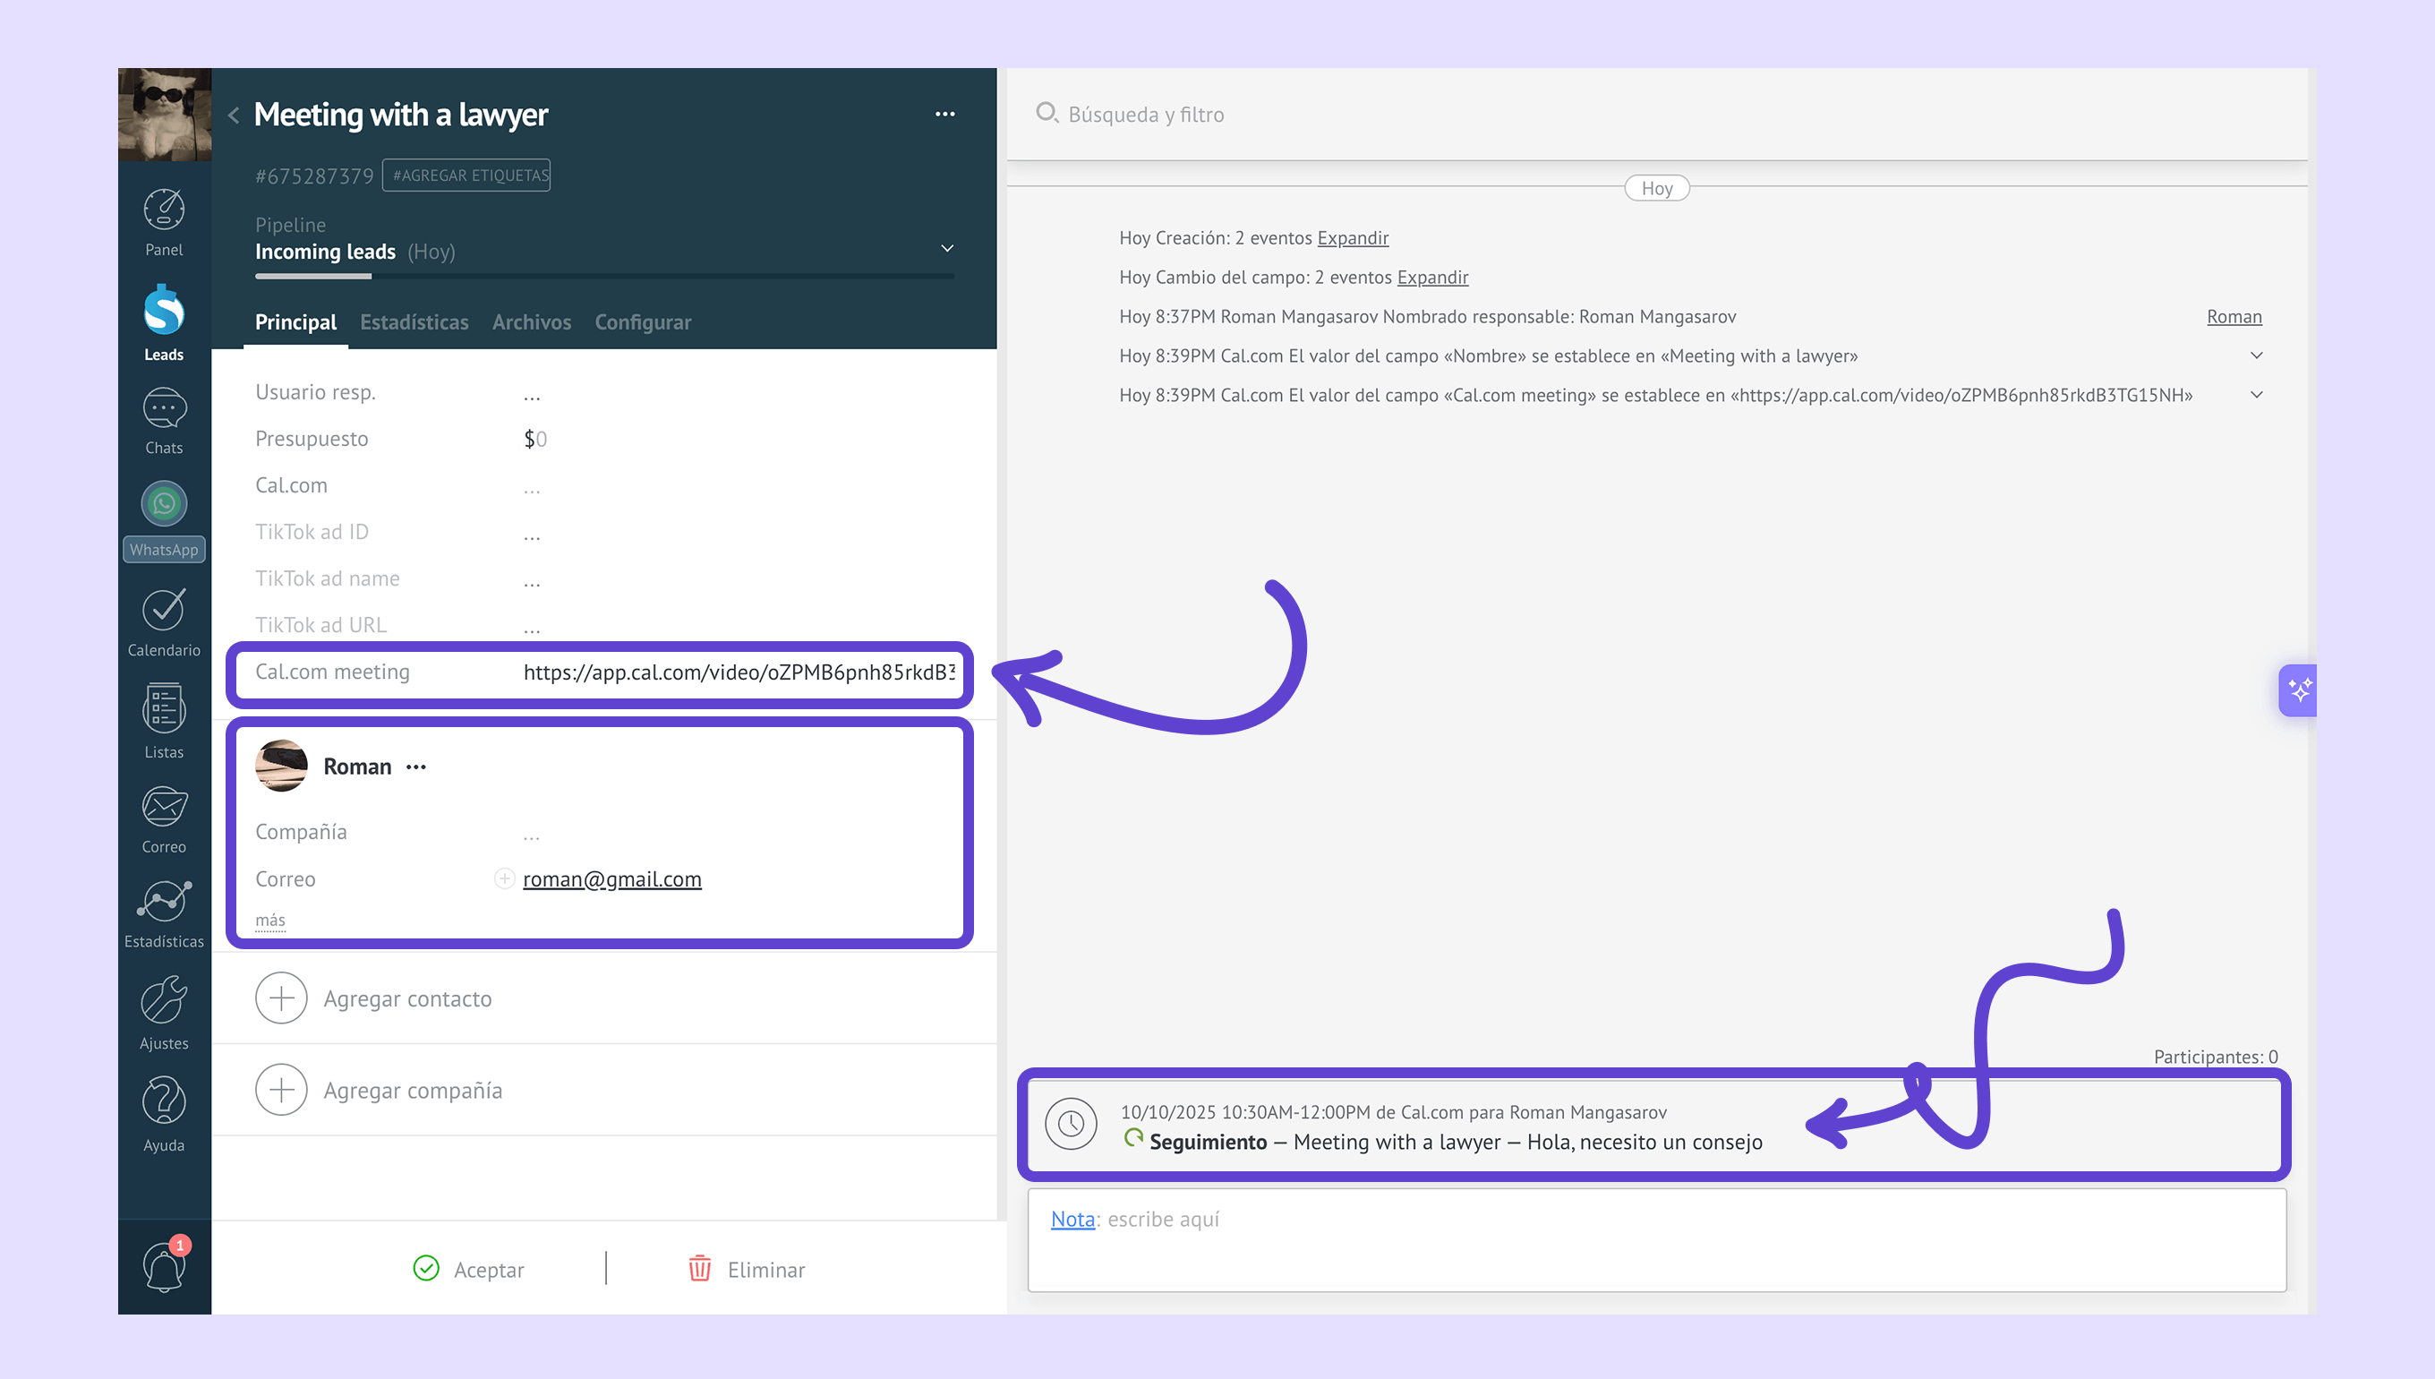Expand the Incoming leads pipeline dropdown
The image size is (2435, 1379).
pyautogui.click(x=947, y=249)
